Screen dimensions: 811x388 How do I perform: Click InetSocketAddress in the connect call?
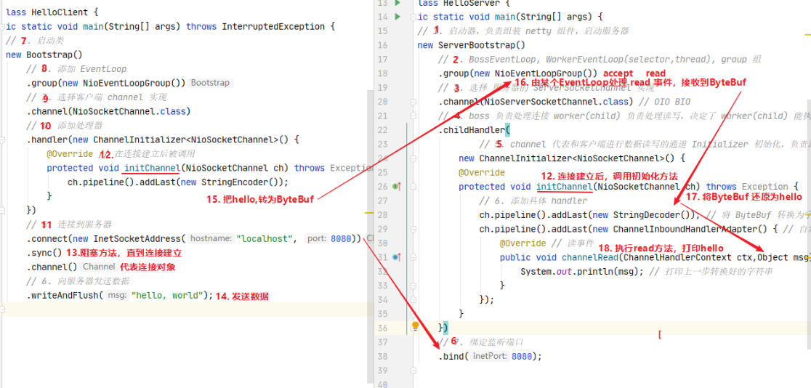[137, 238]
